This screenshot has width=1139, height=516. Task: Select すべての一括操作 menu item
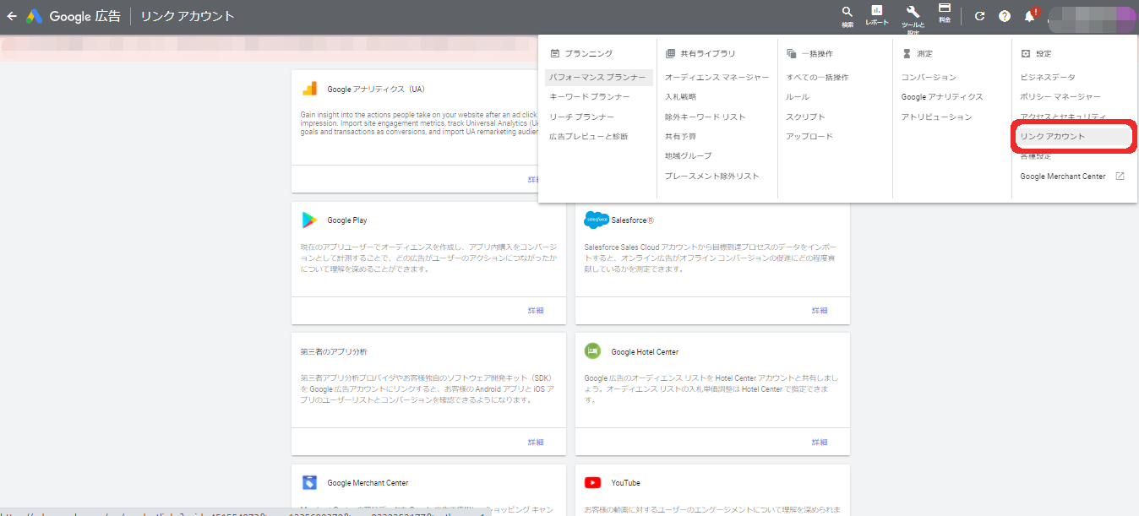click(817, 77)
